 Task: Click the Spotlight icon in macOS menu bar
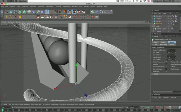178,1
